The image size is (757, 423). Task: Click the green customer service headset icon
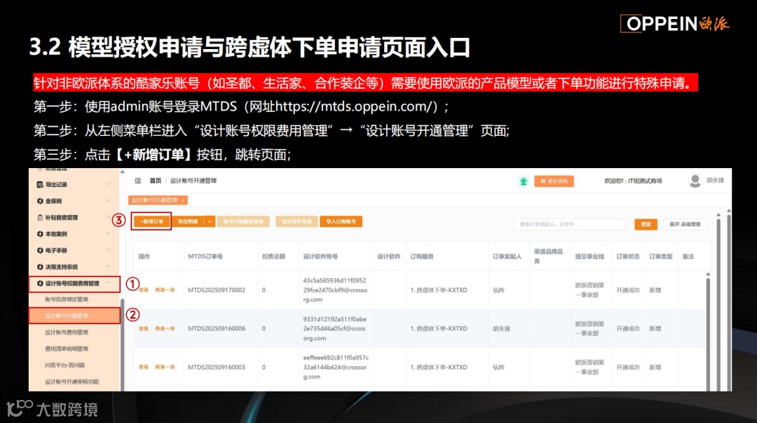click(524, 181)
